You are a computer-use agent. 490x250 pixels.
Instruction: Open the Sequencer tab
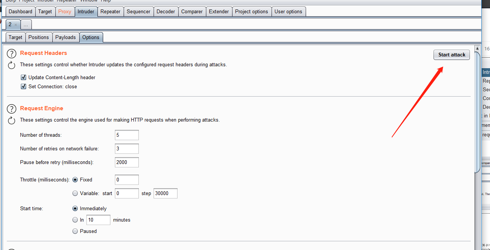[138, 11]
